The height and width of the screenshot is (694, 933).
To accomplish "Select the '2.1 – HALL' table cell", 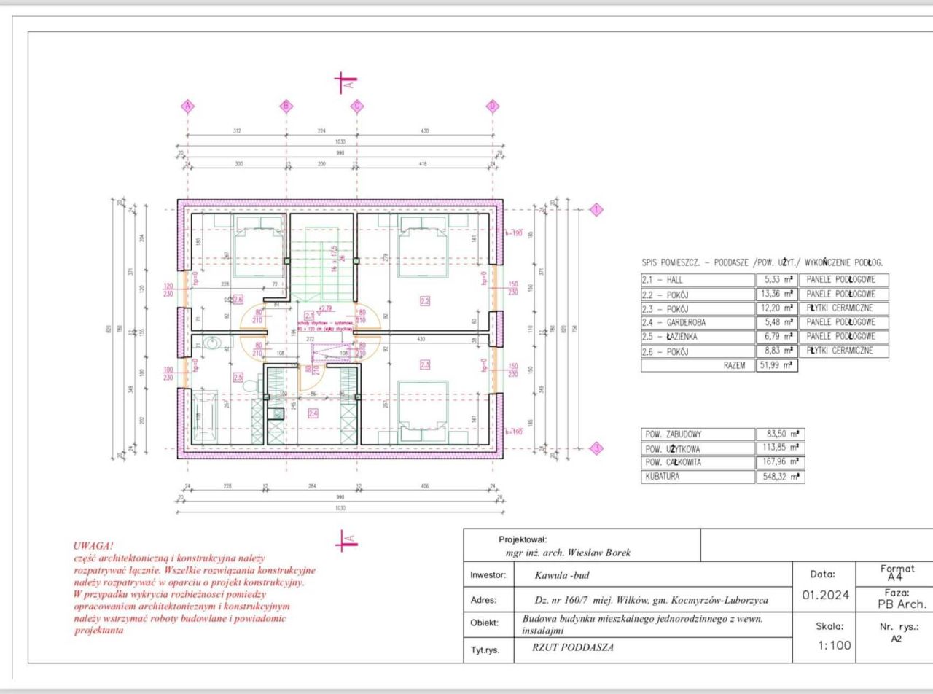I will click(x=698, y=280).
